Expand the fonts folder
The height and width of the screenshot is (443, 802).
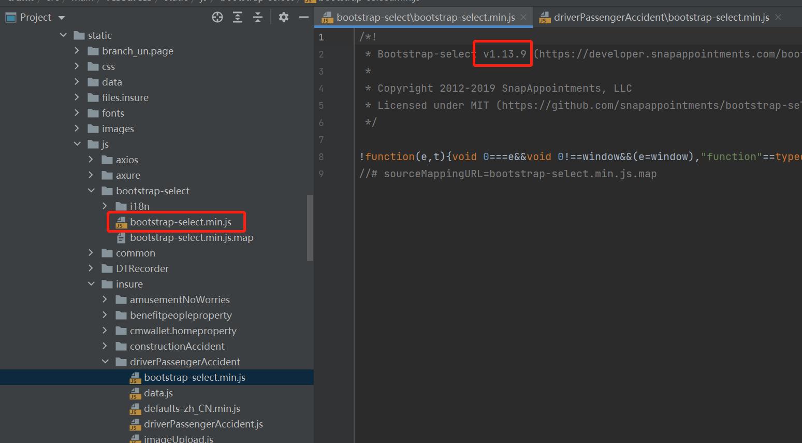(x=77, y=113)
